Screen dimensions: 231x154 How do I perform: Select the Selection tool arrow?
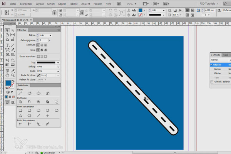[7, 30]
